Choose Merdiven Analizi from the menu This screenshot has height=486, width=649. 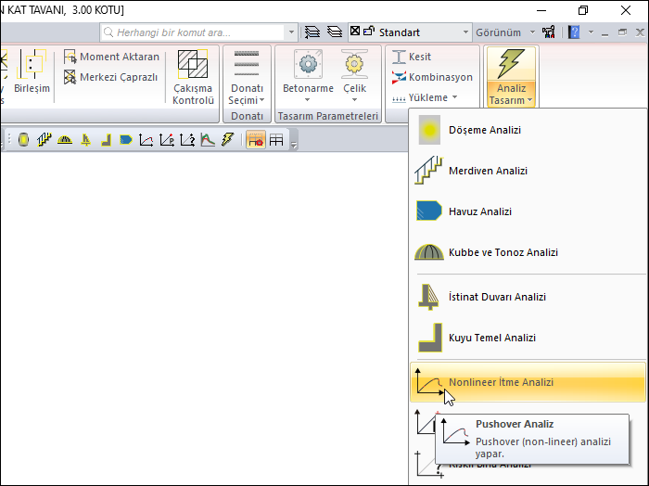tap(487, 171)
